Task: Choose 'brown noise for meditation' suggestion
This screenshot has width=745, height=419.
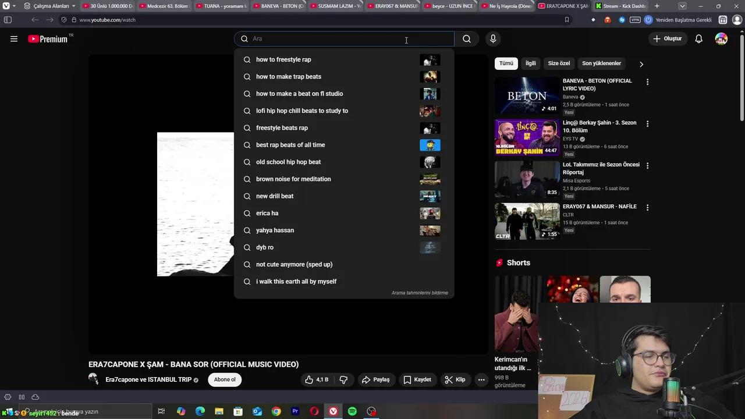Action: click(344, 179)
